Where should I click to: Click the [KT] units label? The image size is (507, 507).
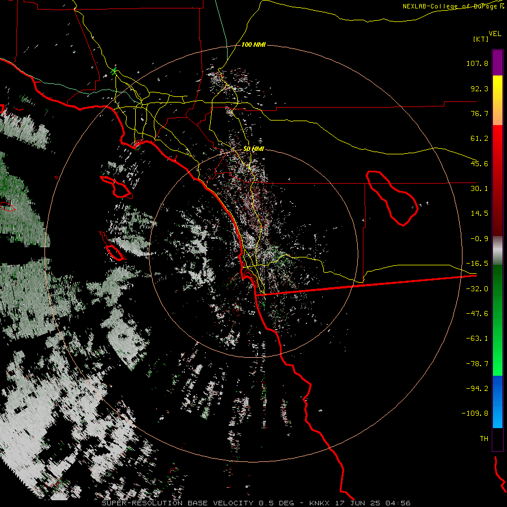481,39
